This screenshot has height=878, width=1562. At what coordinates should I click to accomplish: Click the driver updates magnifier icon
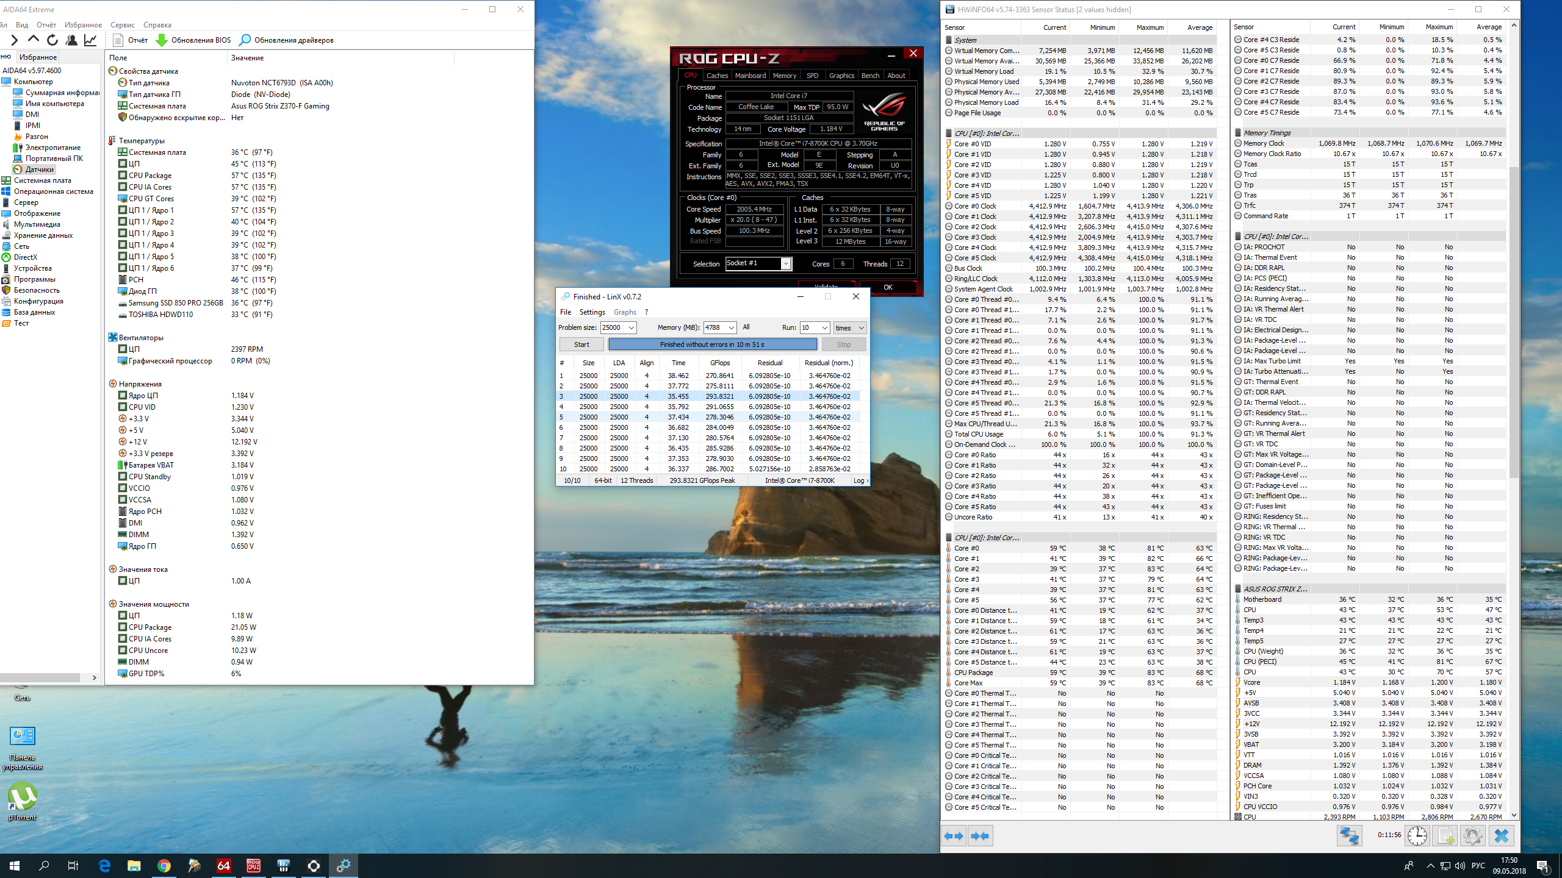click(x=245, y=40)
